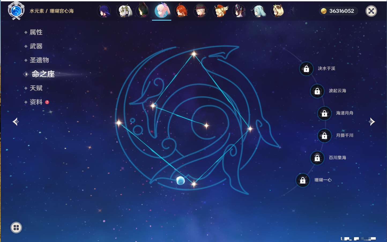The height and width of the screenshot is (242, 387).
Task: Open the grid menu button at bottom left
Action: click(x=16, y=228)
